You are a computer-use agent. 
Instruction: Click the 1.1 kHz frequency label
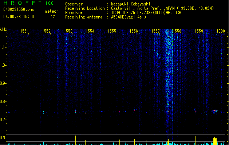pyautogui.click(x=3, y=47)
